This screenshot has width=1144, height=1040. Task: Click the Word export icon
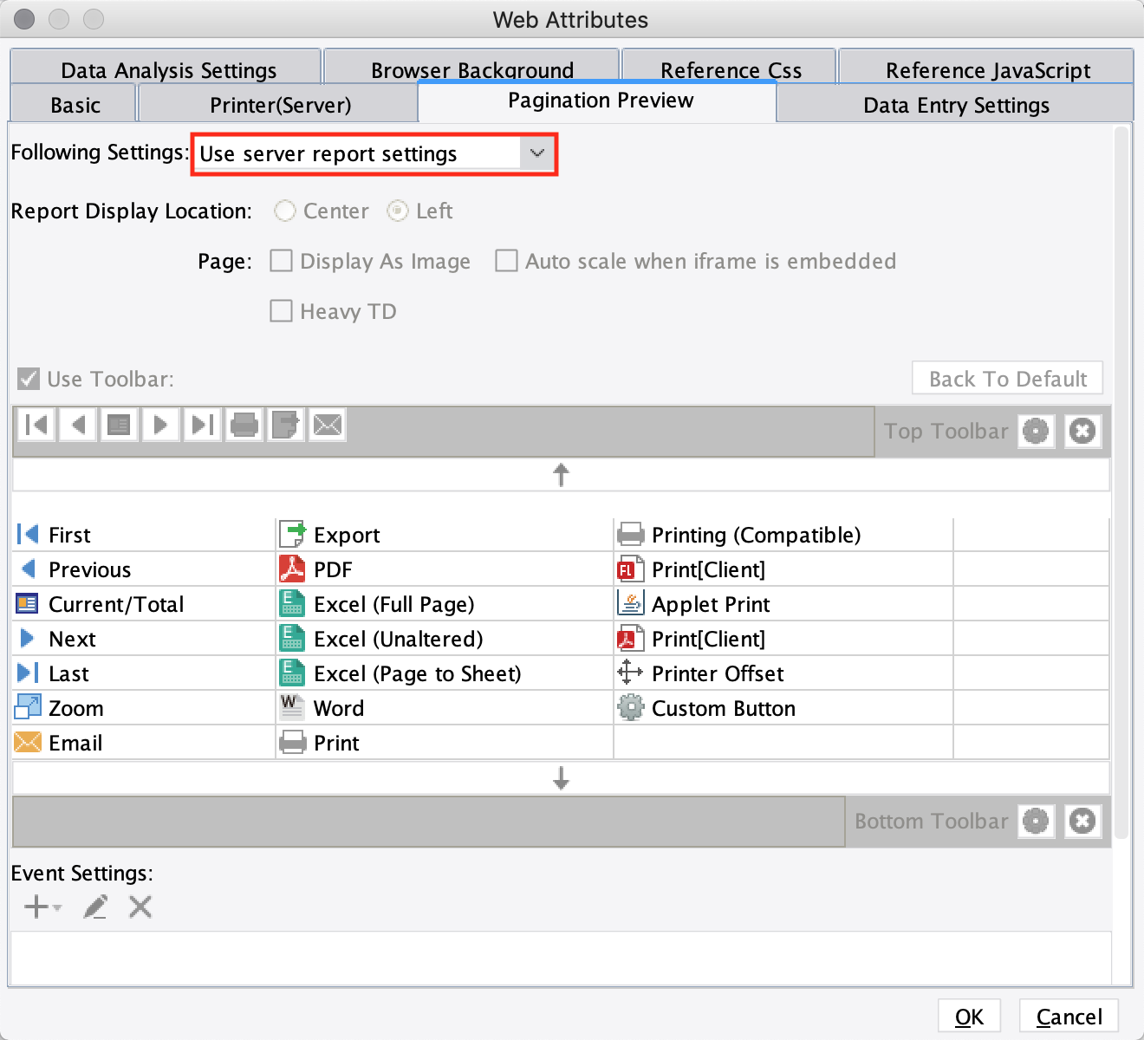[x=292, y=707]
